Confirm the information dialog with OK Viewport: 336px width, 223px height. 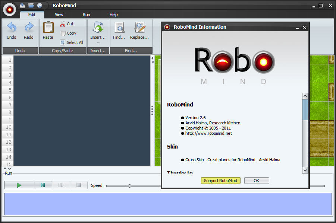pos(257,181)
